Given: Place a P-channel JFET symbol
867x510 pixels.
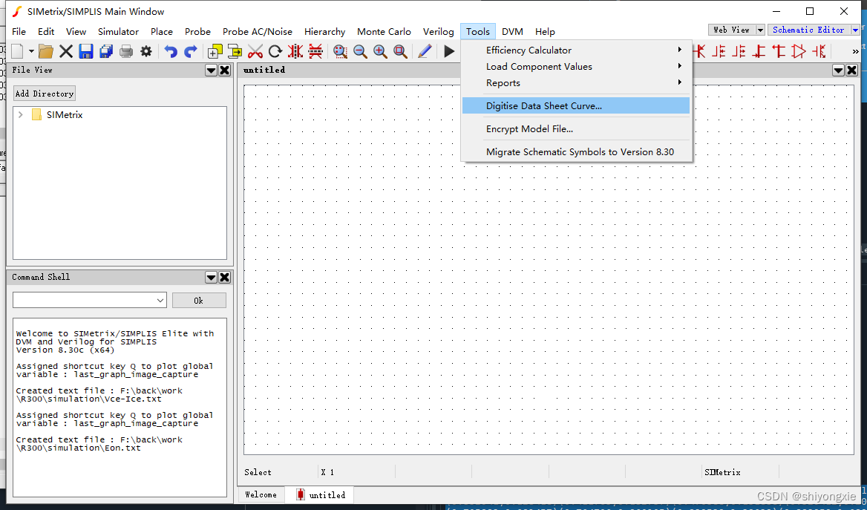Looking at the screenshot, I should (779, 51).
